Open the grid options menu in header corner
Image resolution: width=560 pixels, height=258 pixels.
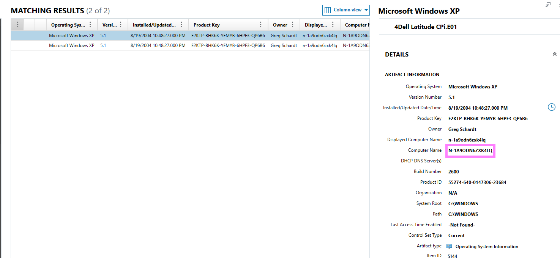(17, 25)
